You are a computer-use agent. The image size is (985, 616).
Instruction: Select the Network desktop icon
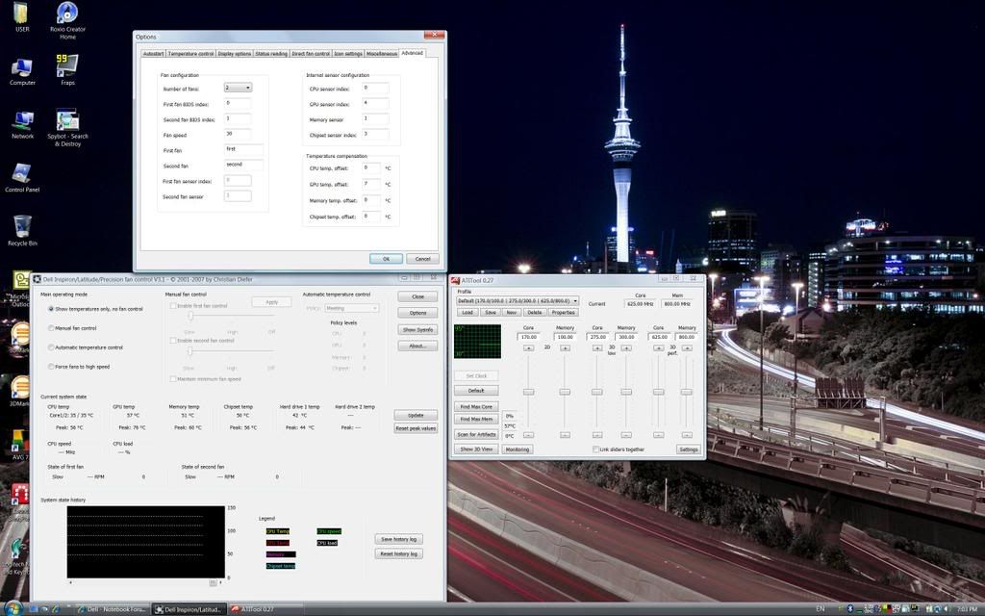click(x=23, y=125)
